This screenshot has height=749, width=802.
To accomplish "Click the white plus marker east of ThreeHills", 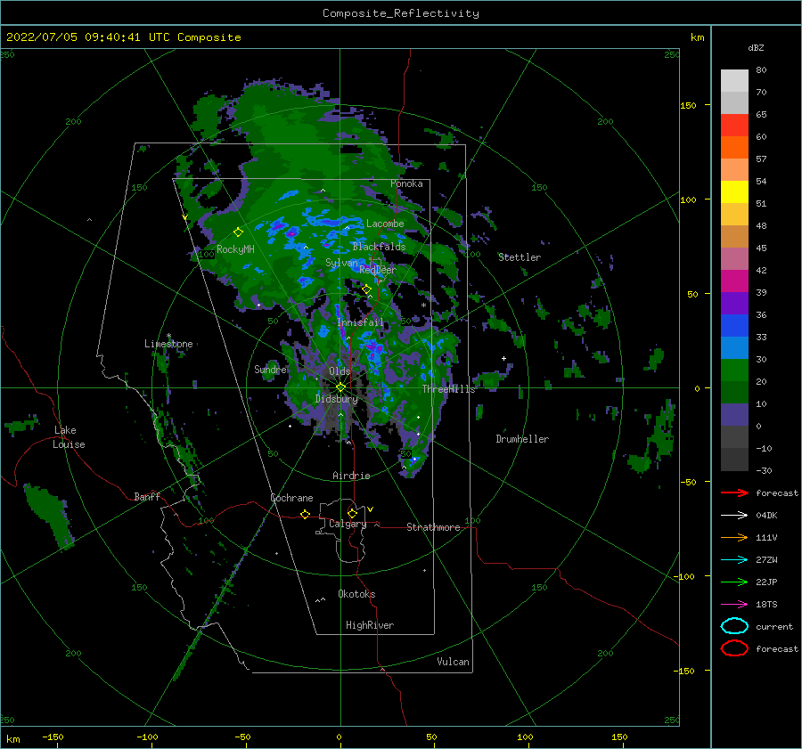I will [503, 358].
